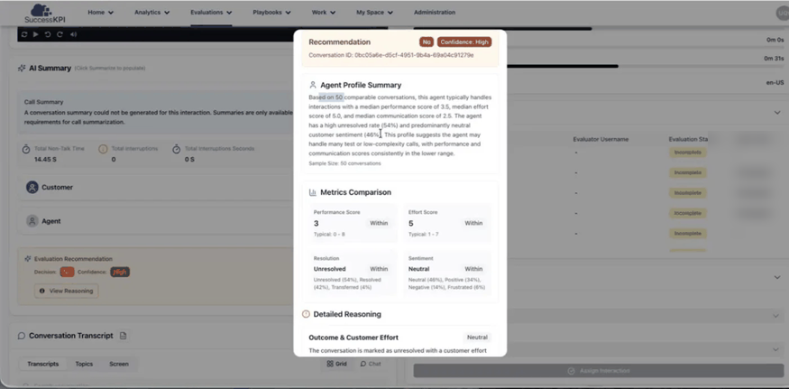Click the Neutral tag beside Outcome & Customer Effort
Viewport: 789px width, 389px height.
[477, 338]
